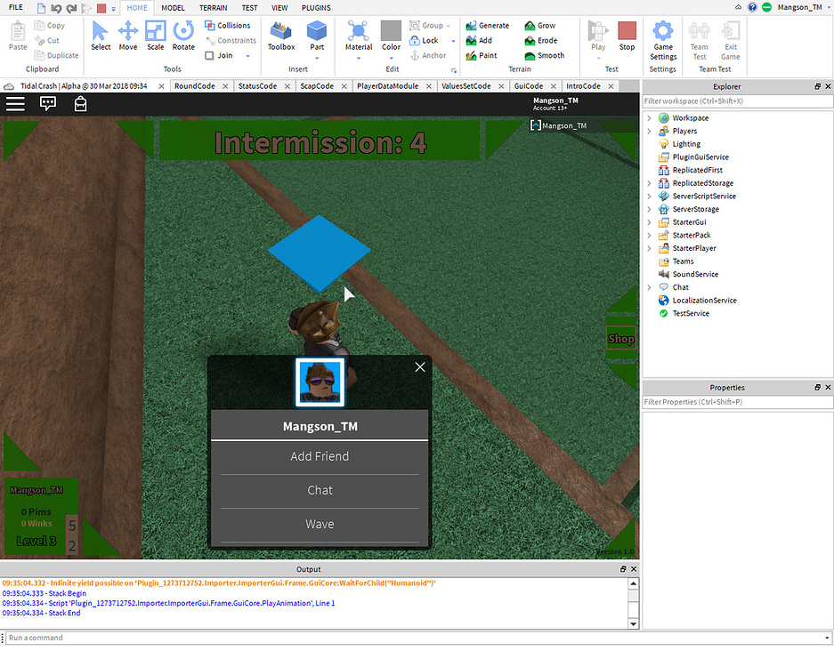Click the Color swatch button

[x=391, y=33]
